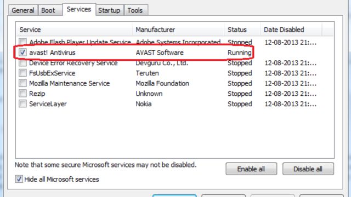
Task: Toggle Hide all Microsoft services checkbox
Action: coord(19,179)
